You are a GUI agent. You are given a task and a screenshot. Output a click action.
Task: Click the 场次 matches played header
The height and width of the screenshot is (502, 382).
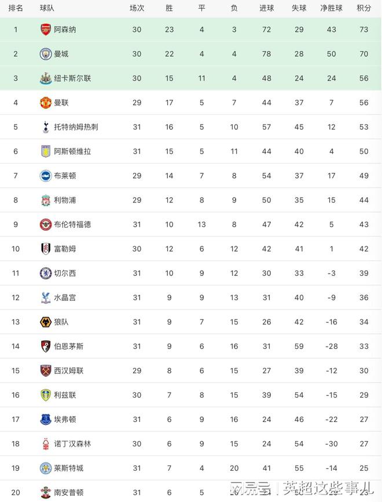tap(137, 8)
